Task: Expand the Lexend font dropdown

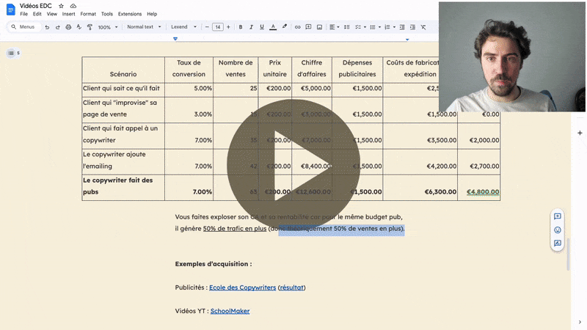Action: [x=183, y=27]
